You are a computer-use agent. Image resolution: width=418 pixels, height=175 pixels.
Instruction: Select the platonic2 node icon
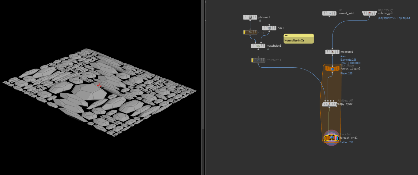tap(250, 17)
